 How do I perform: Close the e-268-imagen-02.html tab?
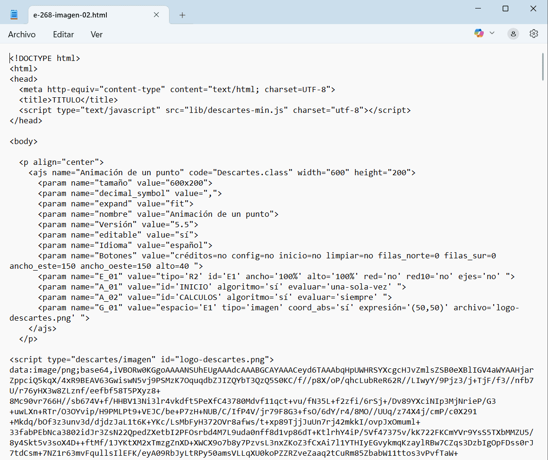[x=156, y=15]
